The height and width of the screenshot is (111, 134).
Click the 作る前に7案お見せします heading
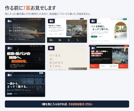pyautogui.click(x=30, y=8)
